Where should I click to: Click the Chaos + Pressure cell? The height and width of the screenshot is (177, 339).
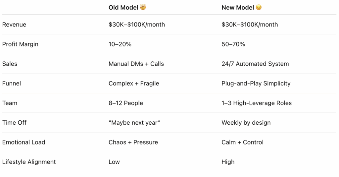133,143
